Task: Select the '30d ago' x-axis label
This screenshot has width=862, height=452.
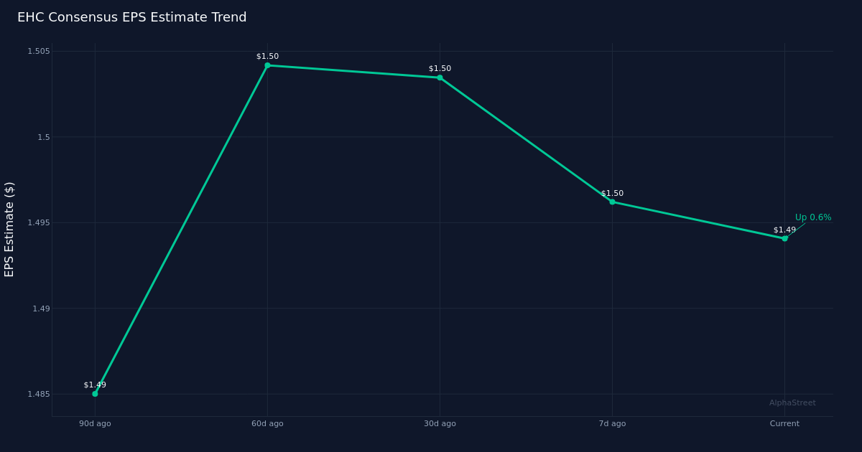Action: pyautogui.click(x=440, y=423)
